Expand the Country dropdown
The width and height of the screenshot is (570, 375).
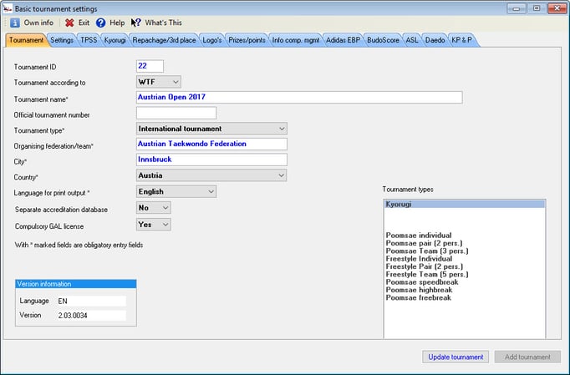pyautogui.click(x=281, y=175)
